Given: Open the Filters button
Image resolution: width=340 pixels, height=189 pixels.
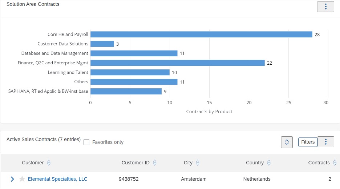Looking at the screenshot, I should (x=308, y=142).
